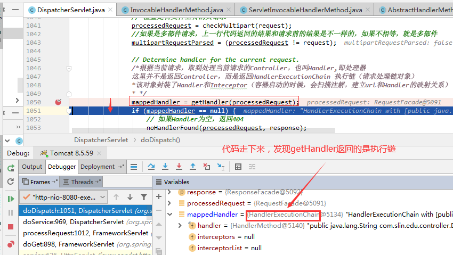The image size is (453, 255).
Task: Click the Evaluate Expression calculator icon
Action: pyautogui.click(x=238, y=167)
